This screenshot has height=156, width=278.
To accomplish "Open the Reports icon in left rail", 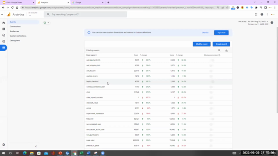I will click(3, 29).
